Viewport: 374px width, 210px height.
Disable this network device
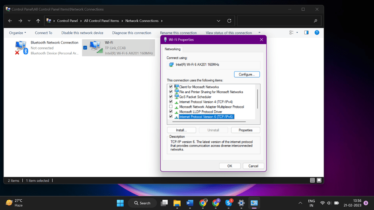82,33
